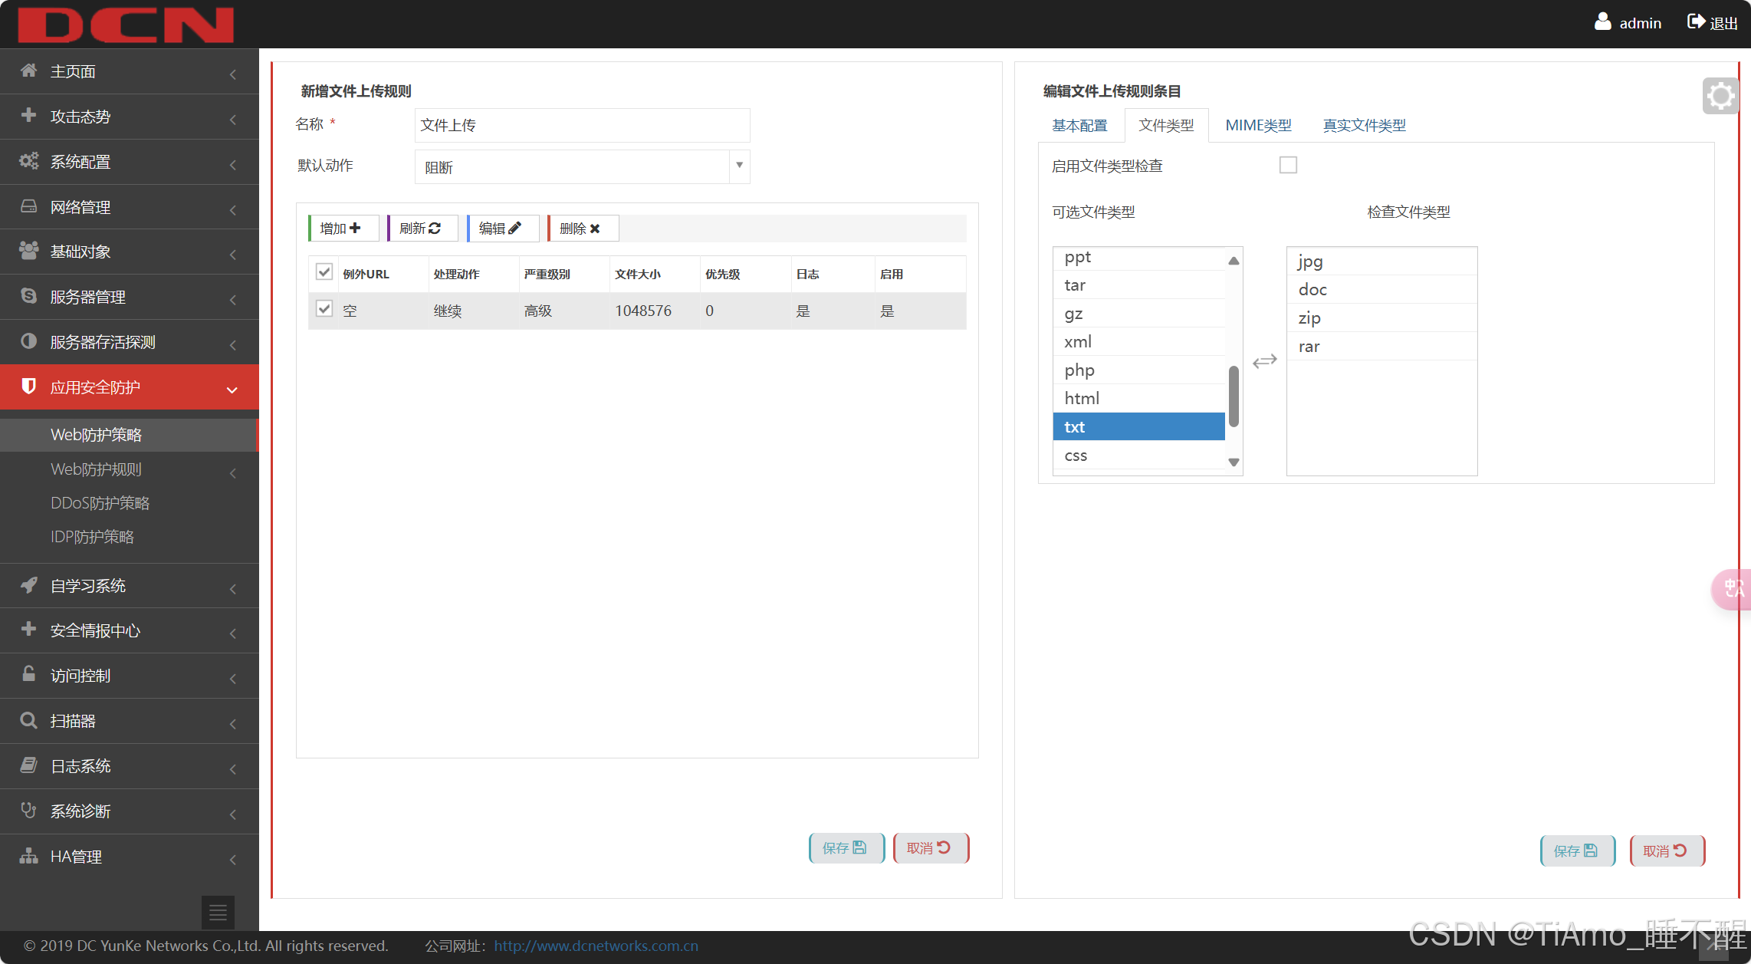Image resolution: width=1751 pixels, height=964 pixels.
Task: Click the plus icon beside 攻击态势
Action: pos(28,115)
